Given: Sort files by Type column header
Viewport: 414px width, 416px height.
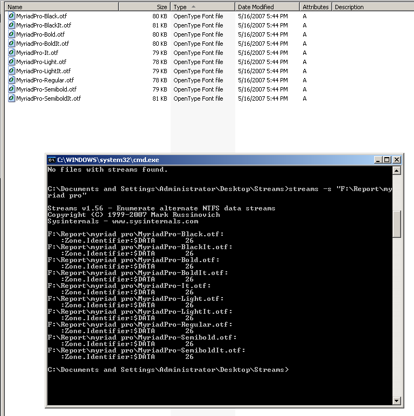Looking at the screenshot, I should tap(203, 7).
